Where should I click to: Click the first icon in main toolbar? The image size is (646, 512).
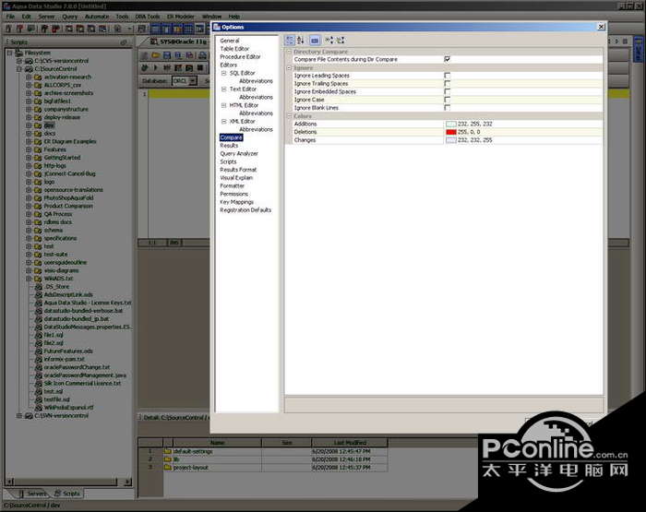(8, 29)
